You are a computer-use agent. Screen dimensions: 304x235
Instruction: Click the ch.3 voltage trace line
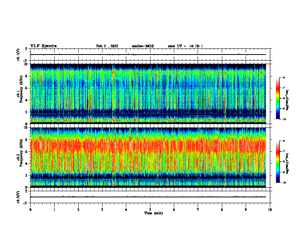(x=148, y=197)
